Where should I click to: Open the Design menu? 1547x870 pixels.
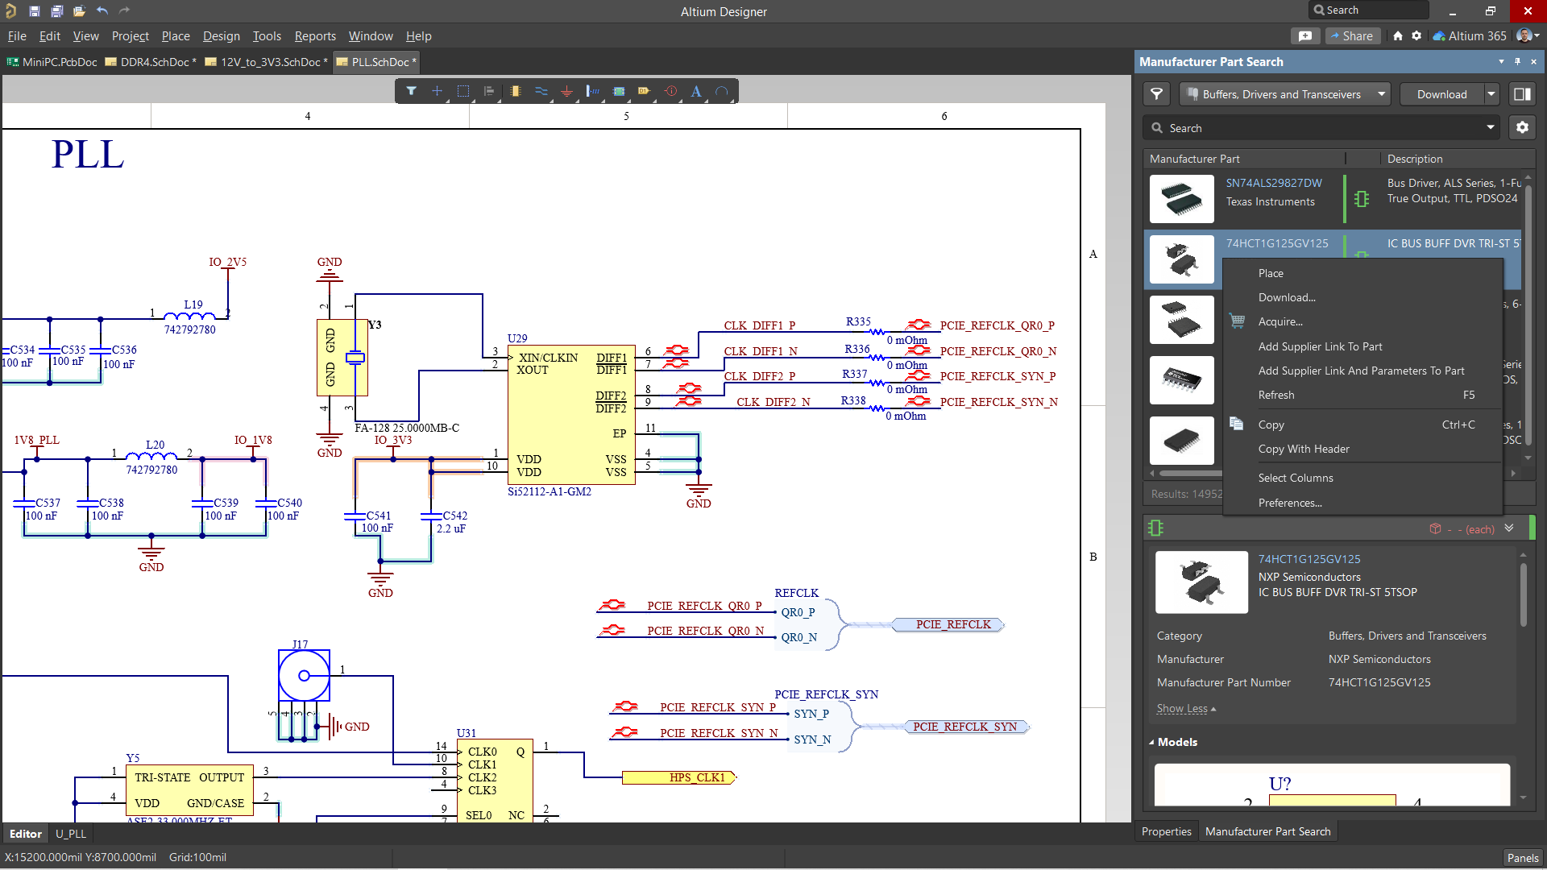point(222,36)
